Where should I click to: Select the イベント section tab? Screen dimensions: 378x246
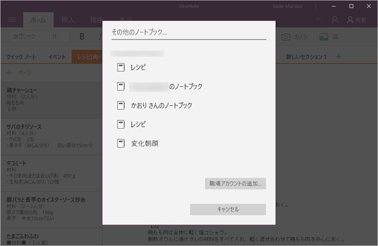[x=57, y=57]
